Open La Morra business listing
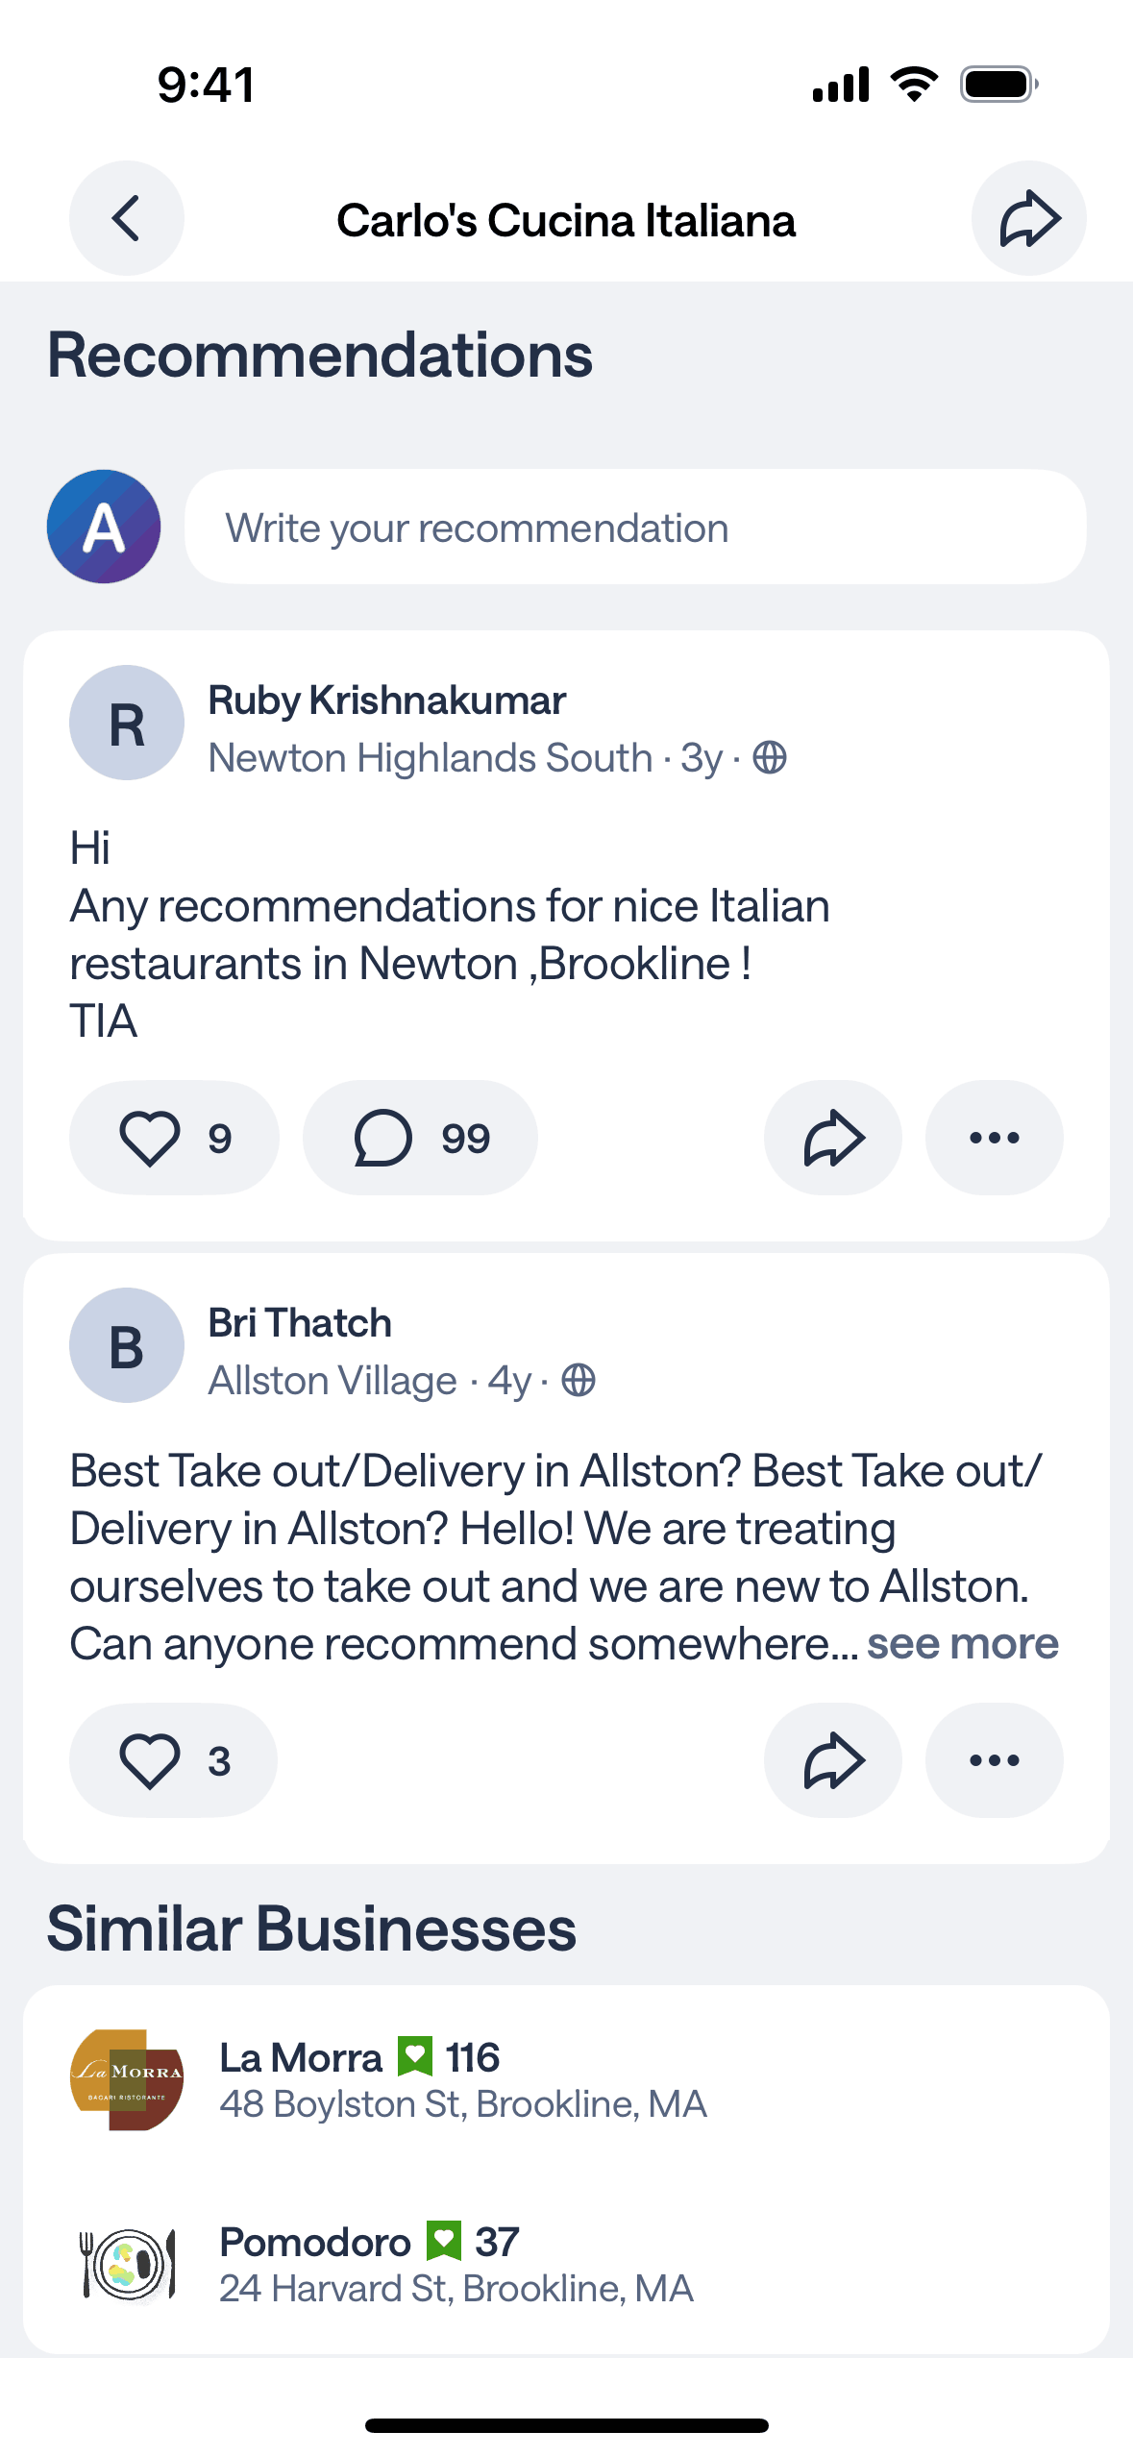 point(463,2080)
